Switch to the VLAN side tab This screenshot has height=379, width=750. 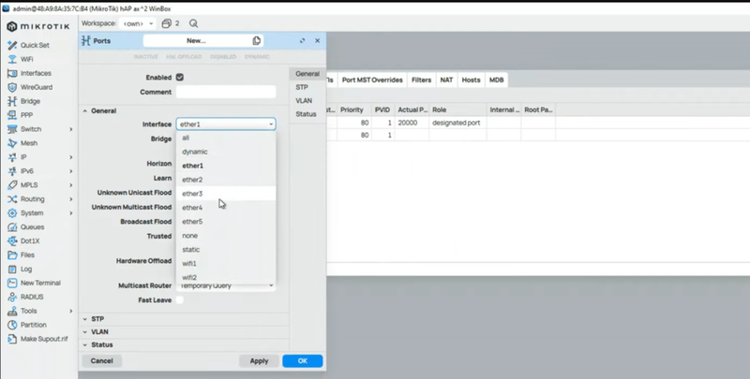tap(304, 100)
